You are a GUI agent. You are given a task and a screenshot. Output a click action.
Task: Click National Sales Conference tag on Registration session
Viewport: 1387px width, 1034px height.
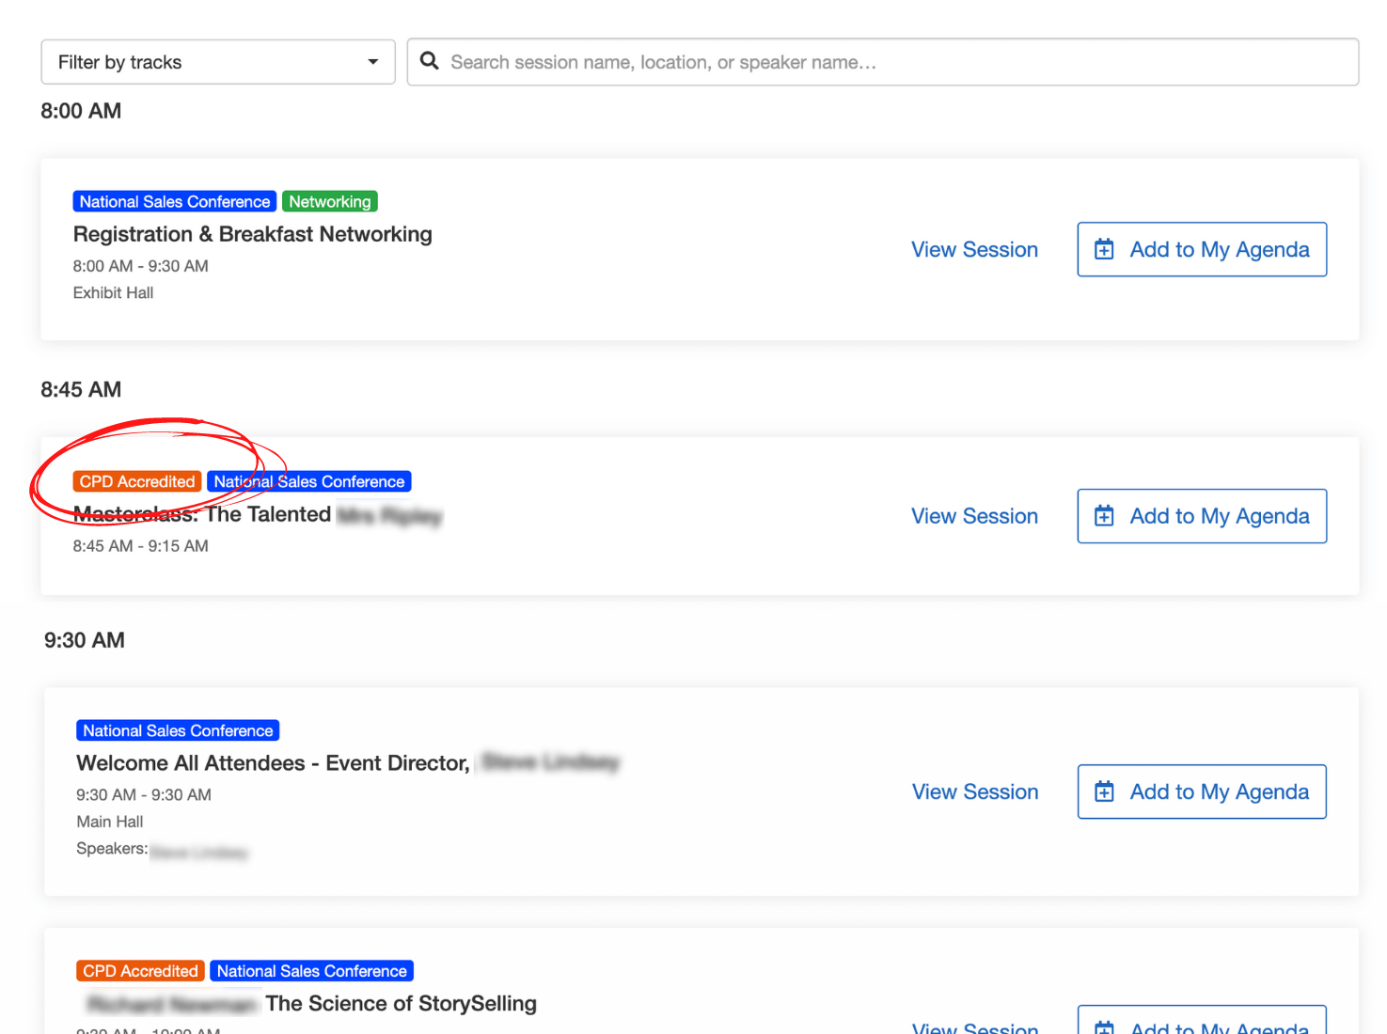pos(175,202)
